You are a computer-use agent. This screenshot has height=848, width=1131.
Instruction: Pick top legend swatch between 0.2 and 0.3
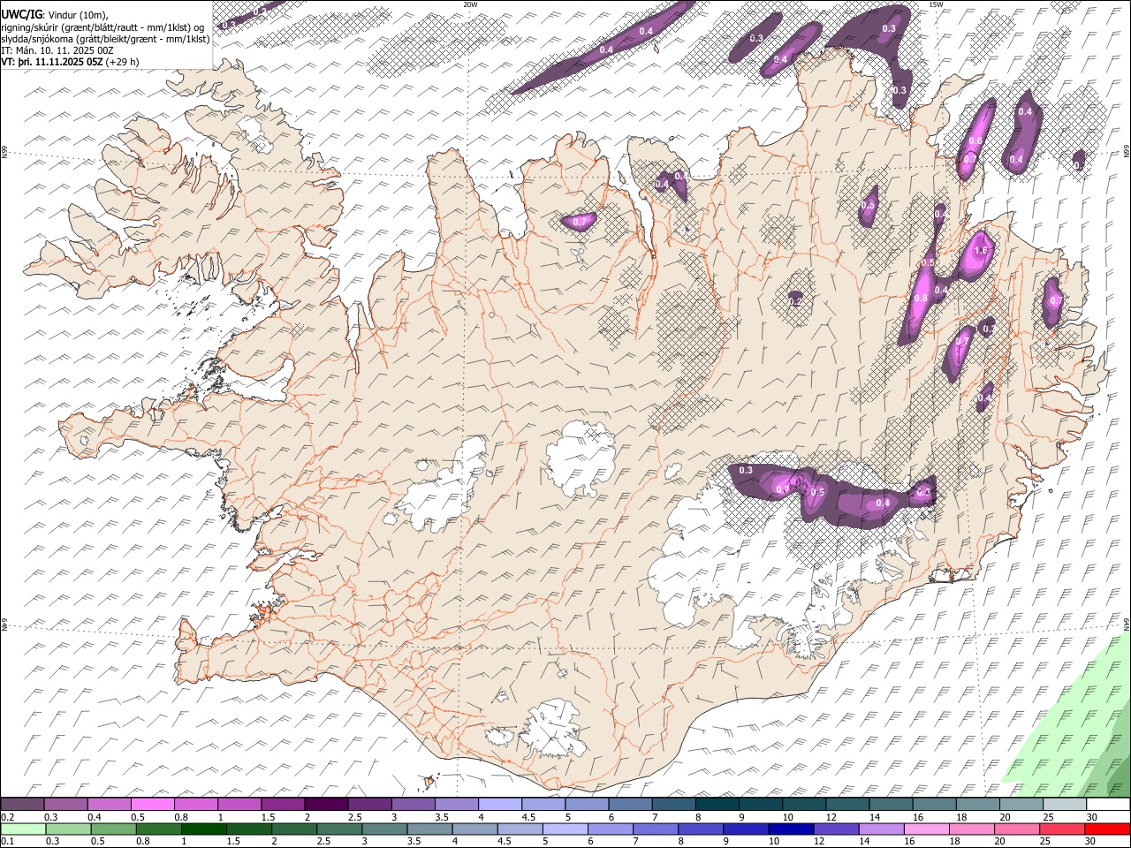(x=22, y=804)
